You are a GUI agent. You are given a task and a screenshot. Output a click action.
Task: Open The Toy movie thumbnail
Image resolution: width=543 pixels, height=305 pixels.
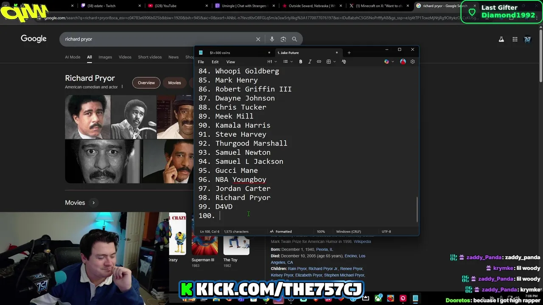236,246
